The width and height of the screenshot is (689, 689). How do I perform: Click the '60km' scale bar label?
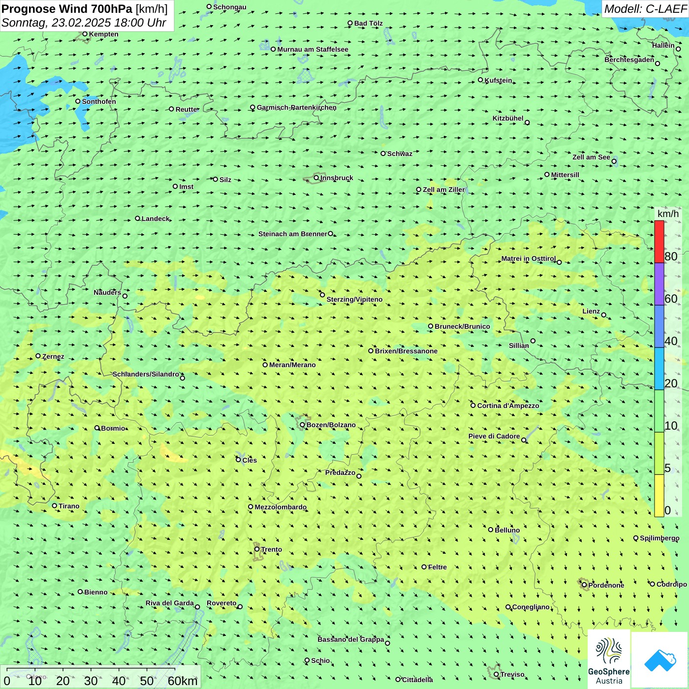click(183, 681)
